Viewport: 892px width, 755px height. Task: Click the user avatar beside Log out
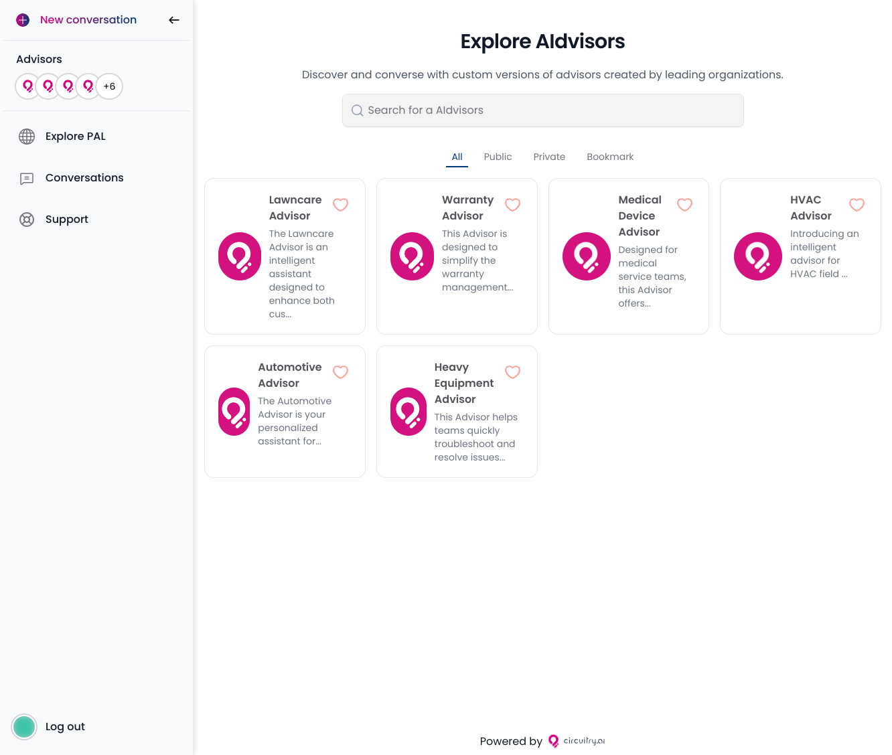[24, 727]
